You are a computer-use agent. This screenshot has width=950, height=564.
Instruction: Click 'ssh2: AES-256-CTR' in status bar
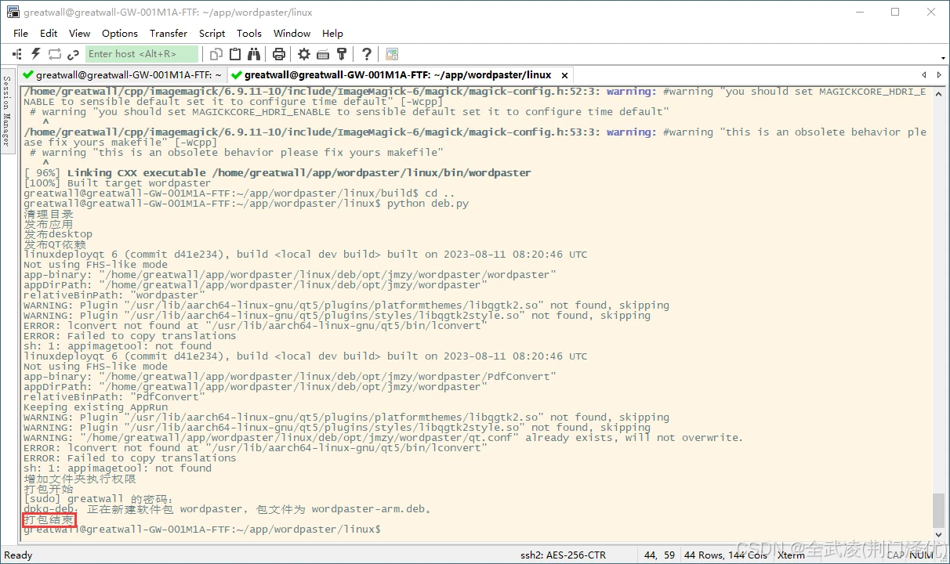(563, 555)
